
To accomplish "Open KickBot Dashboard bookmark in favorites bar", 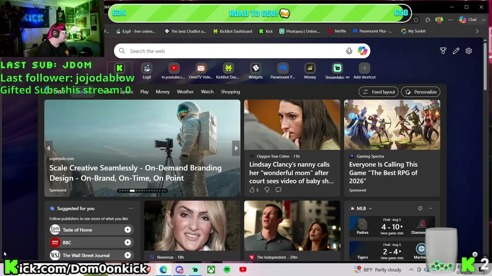I will (x=233, y=31).
